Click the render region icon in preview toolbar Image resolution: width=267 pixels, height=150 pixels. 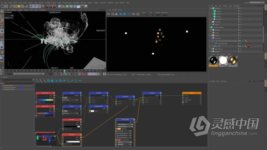point(113,14)
